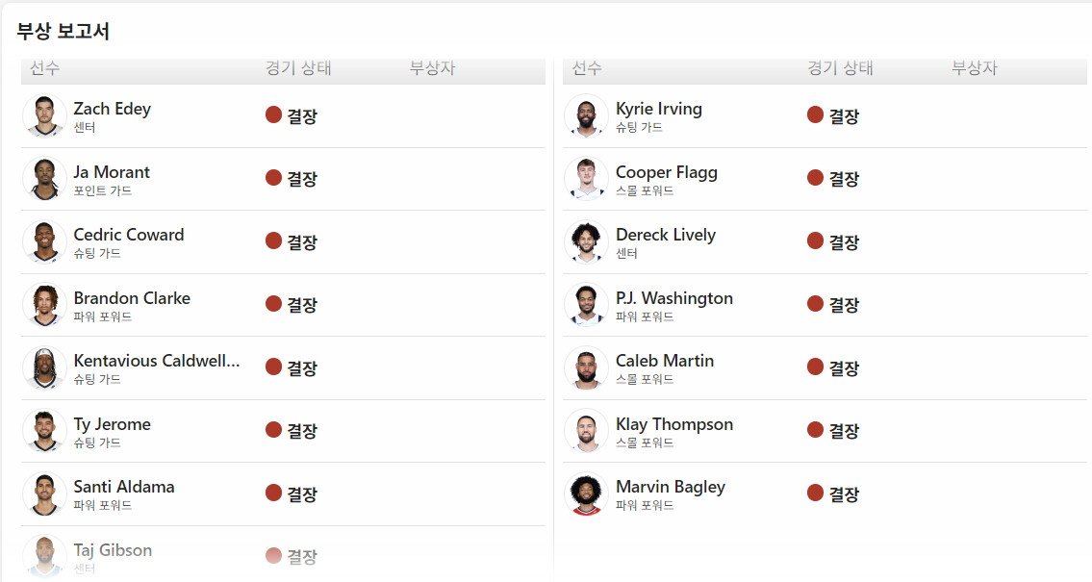This screenshot has width=1092, height=582.
Task: Select the P.J. Washington name link
Action: [673, 298]
